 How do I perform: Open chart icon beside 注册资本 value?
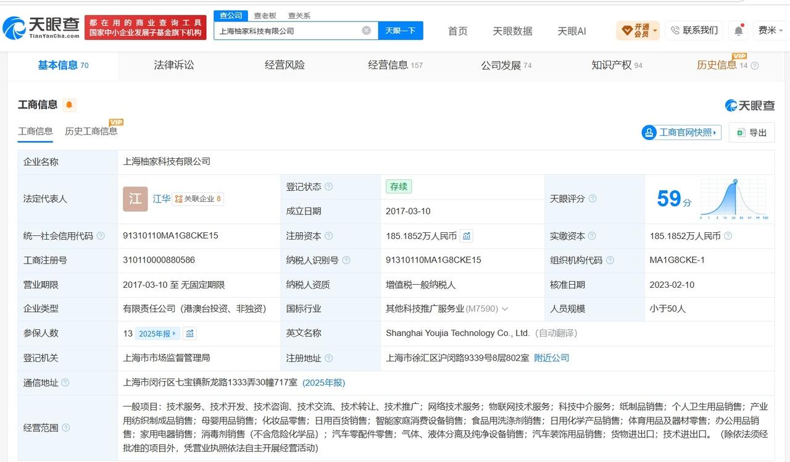467,236
